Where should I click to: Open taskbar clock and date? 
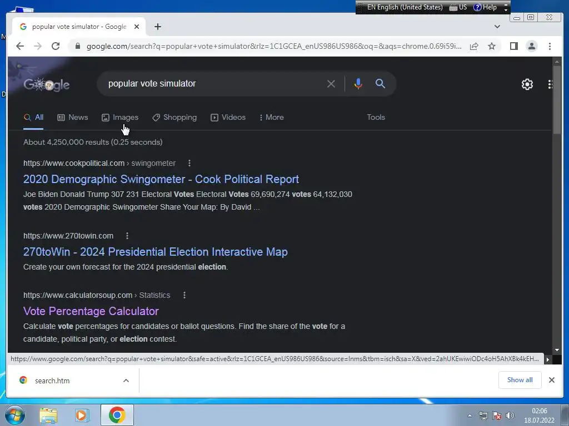coord(539,415)
